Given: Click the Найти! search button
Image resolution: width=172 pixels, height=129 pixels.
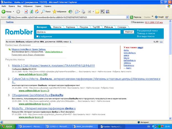Looking at the screenshot, I should (x=129, y=32).
